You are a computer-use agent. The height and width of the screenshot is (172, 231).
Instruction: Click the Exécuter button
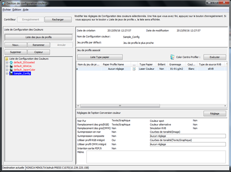tap(214, 57)
